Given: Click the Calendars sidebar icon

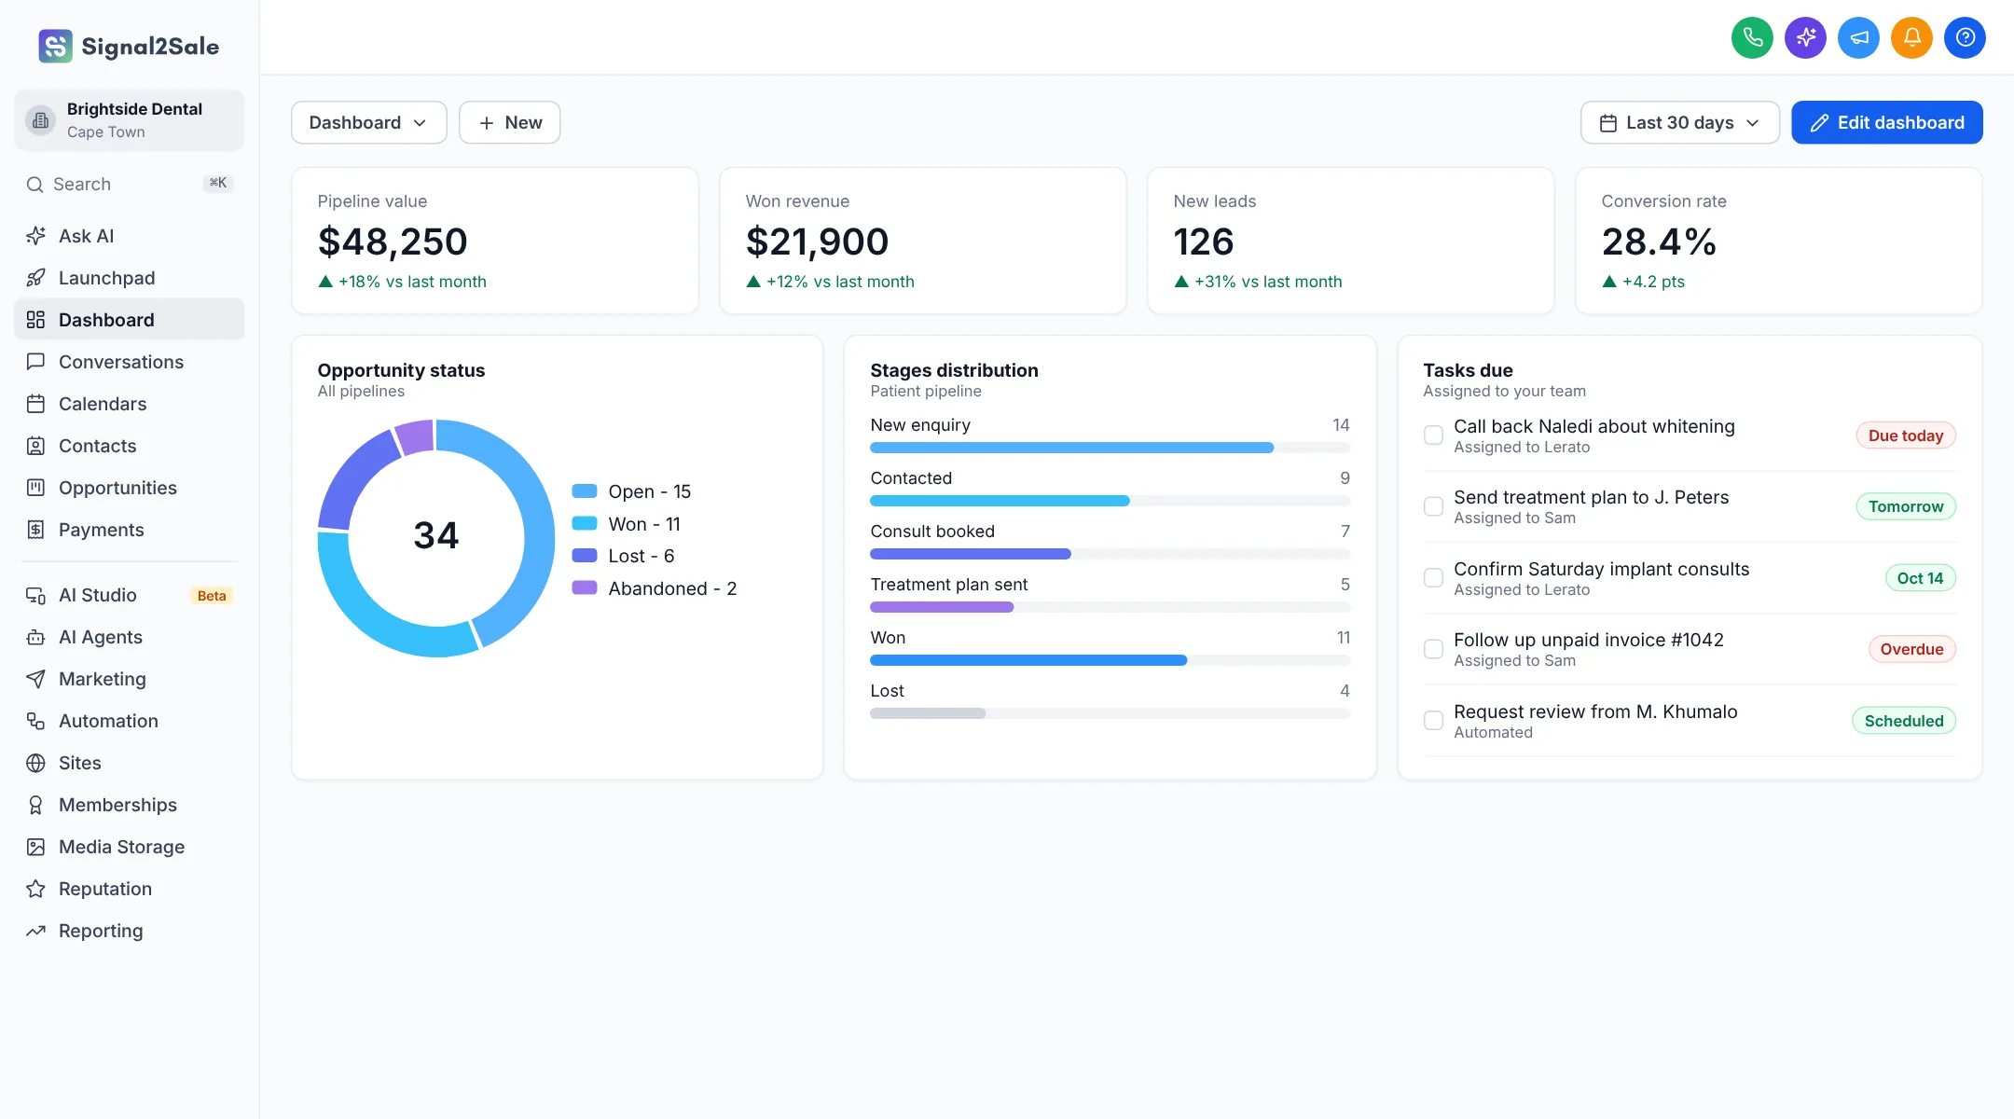Looking at the screenshot, I should (x=35, y=404).
